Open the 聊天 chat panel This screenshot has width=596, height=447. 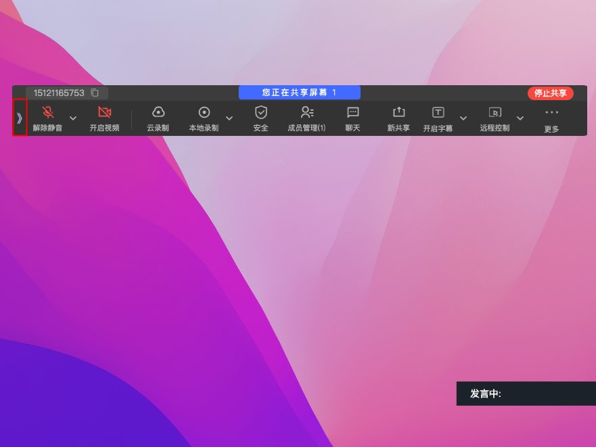point(352,118)
